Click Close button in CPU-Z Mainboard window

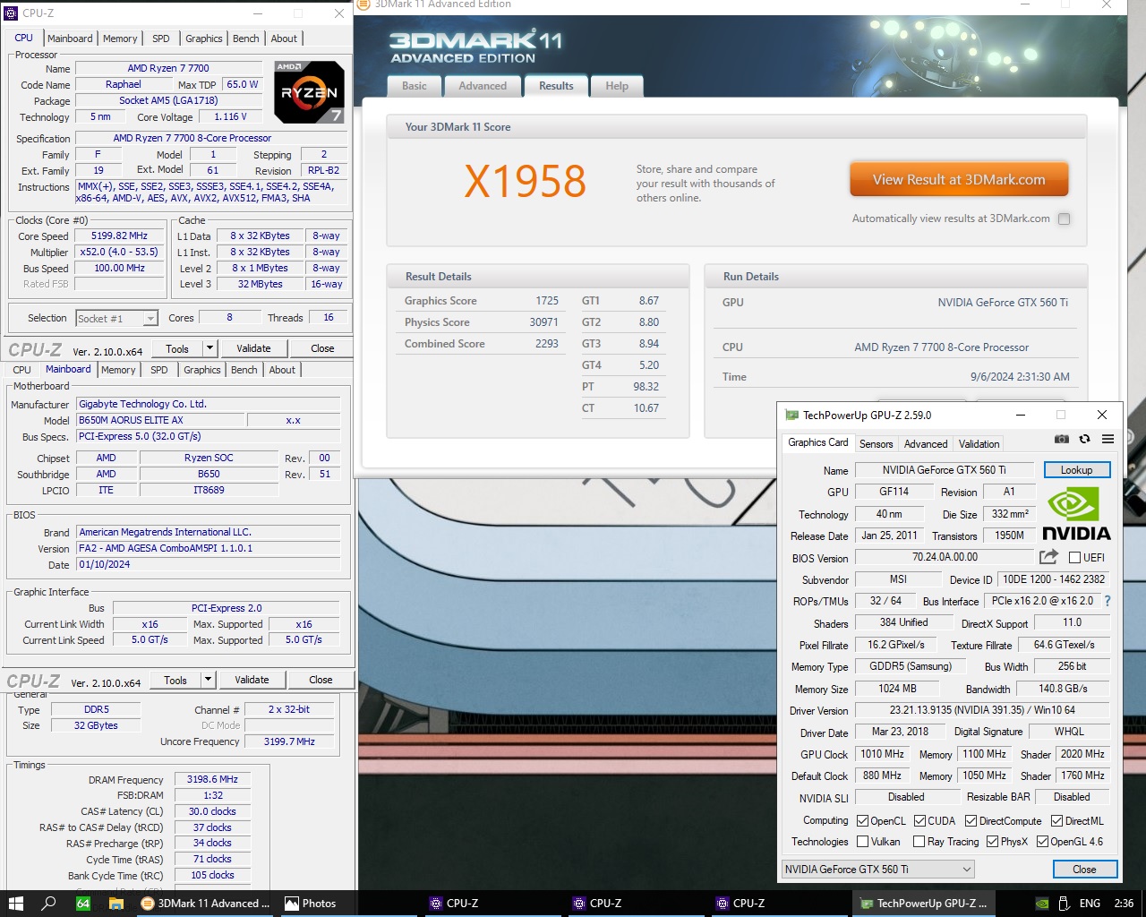[321, 680]
